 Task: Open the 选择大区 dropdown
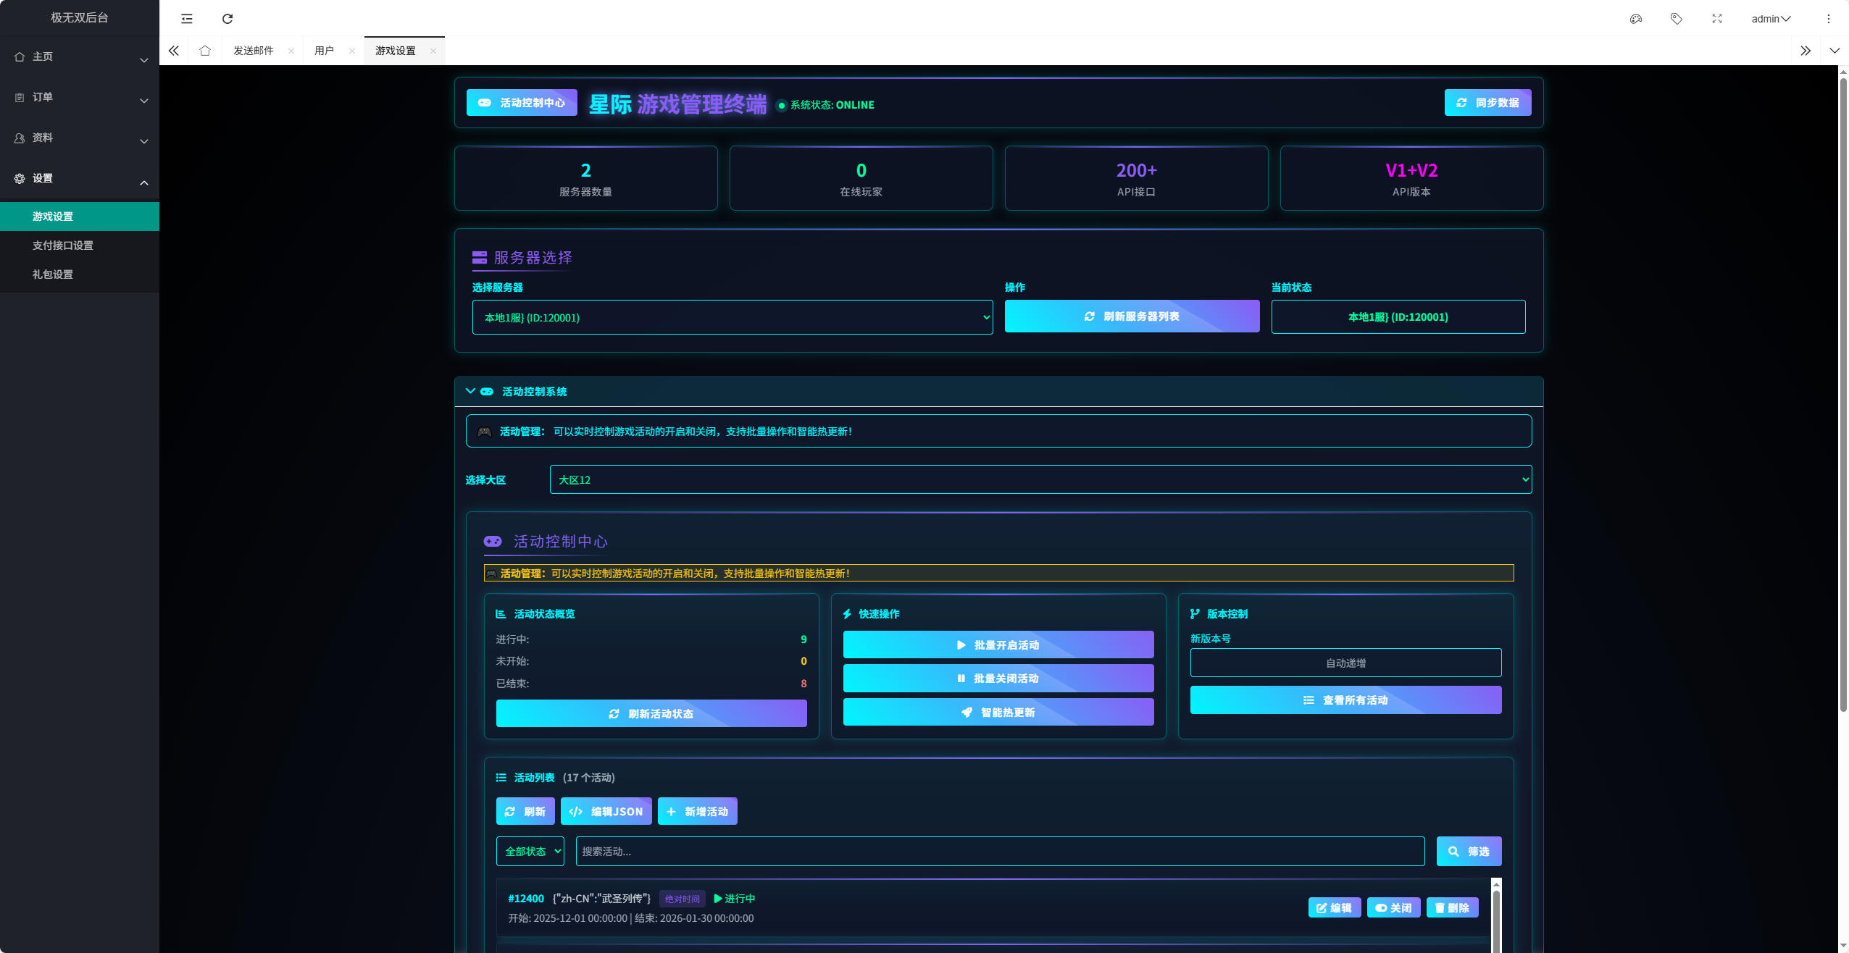pos(1040,479)
